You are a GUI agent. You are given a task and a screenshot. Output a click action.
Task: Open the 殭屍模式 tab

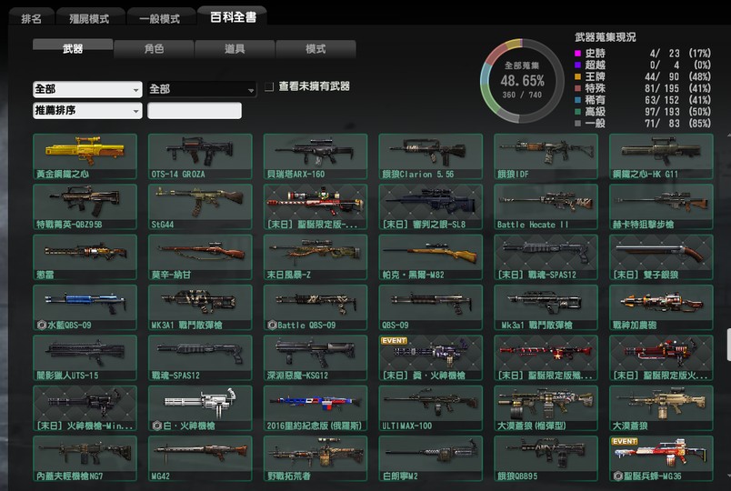pyautogui.click(x=89, y=18)
